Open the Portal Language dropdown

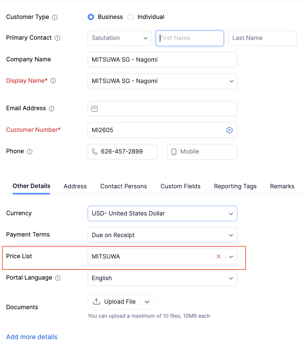[162, 278]
